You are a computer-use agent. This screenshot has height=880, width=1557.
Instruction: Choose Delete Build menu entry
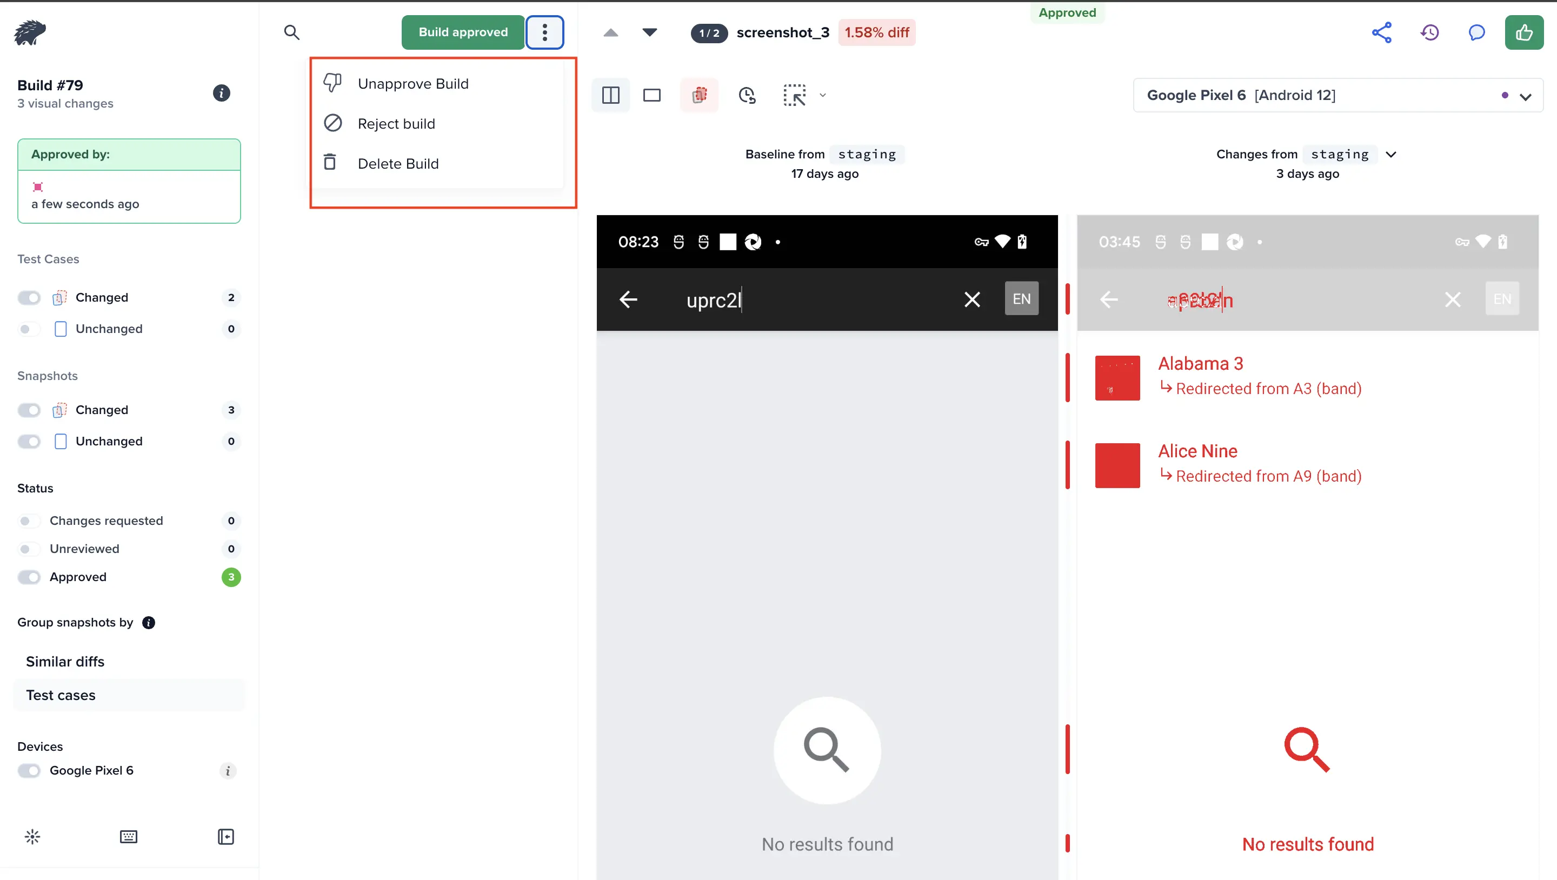pos(398,164)
